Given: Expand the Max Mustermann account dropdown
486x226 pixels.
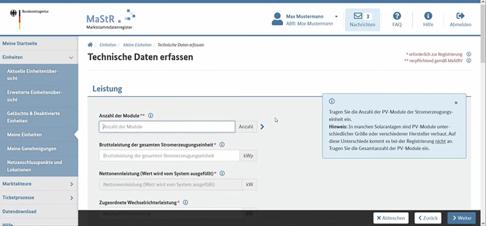Looking at the screenshot, I should (337, 16).
